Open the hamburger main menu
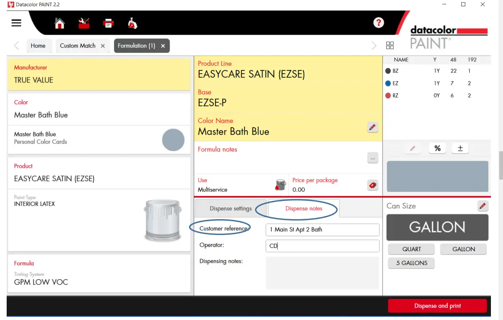Viewport: 503px width, 320px height. click(16, 23)
